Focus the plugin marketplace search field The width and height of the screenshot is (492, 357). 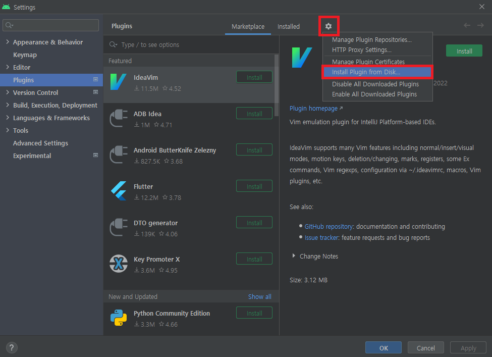point(191,44)
